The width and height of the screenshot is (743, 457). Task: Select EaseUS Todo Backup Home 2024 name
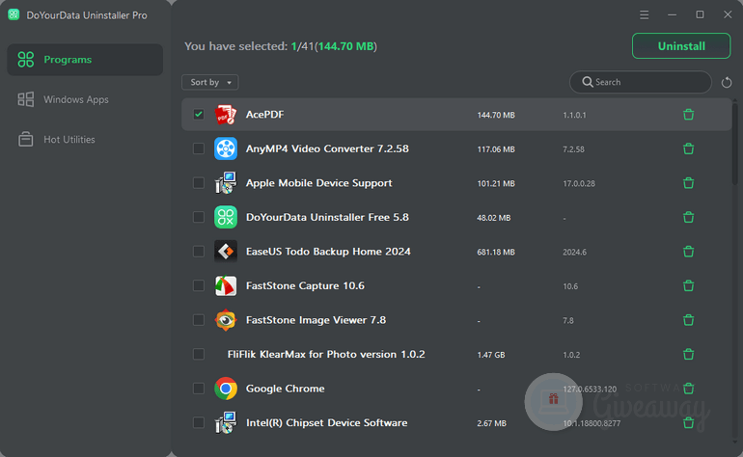click(328, 252)
